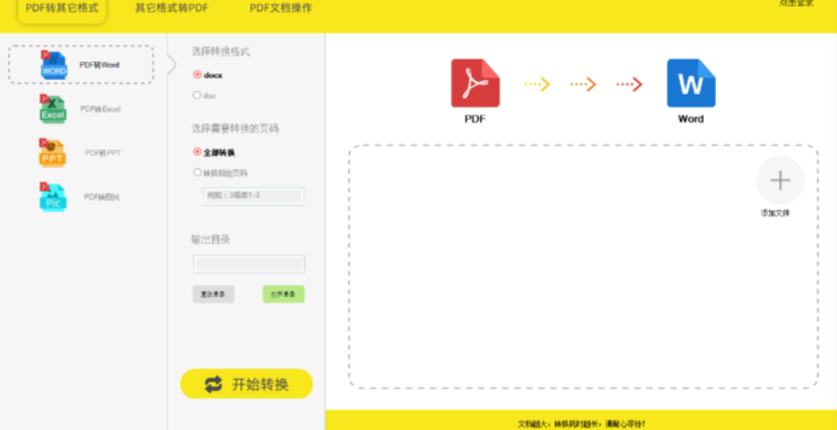Click the green 打开目录 button
Screen dimensions: 837x430
click(284, 294)
